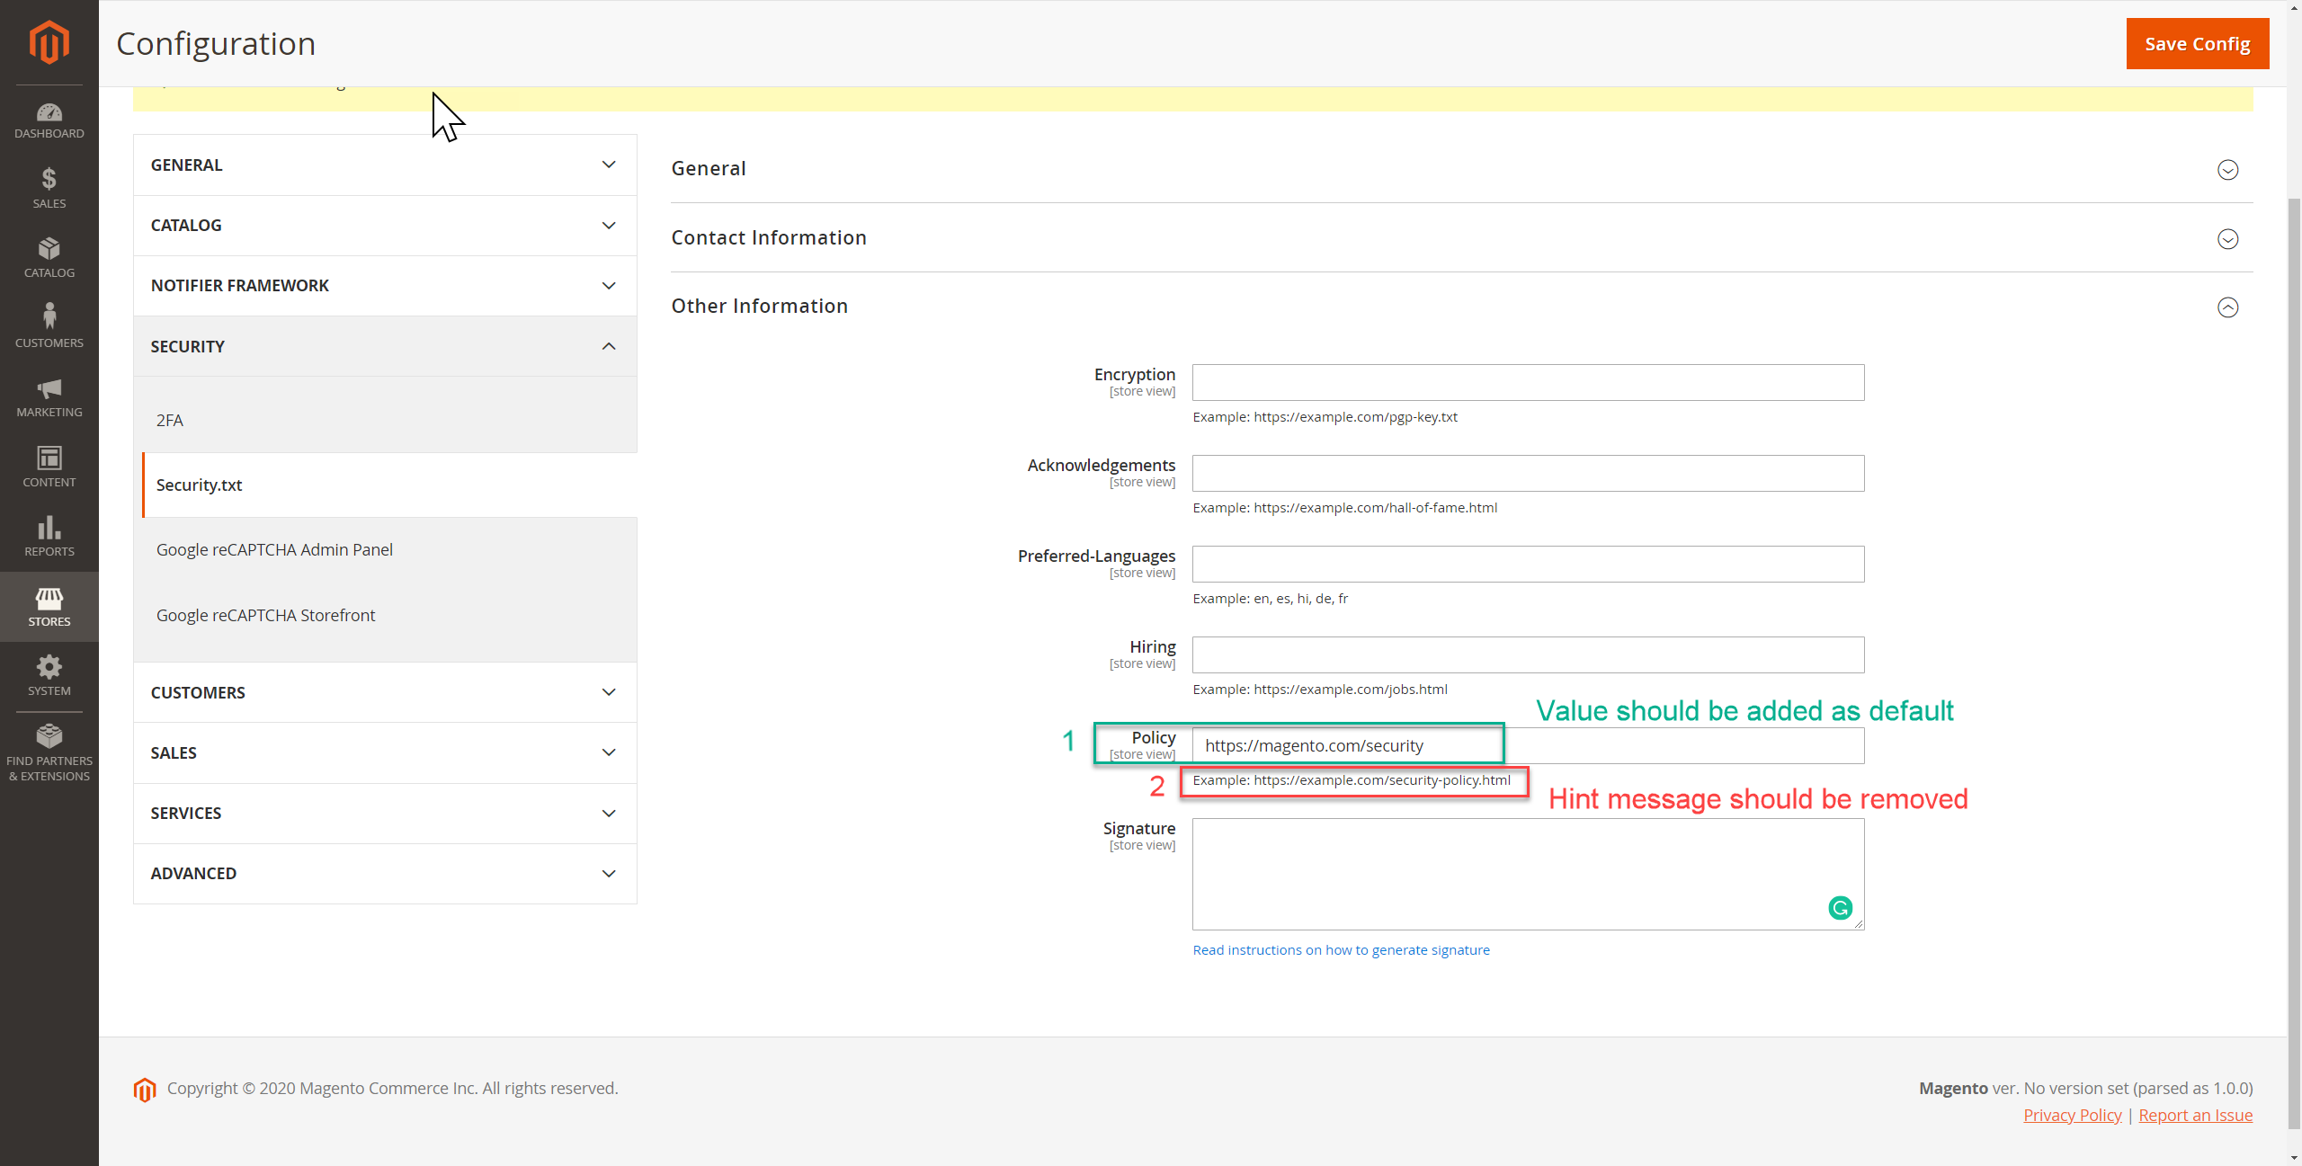Image resolution: width=2302 pixels, height=1166 pixels.
Task: Click the Grammarly icon in Signature box
Action: (1840, 908)
